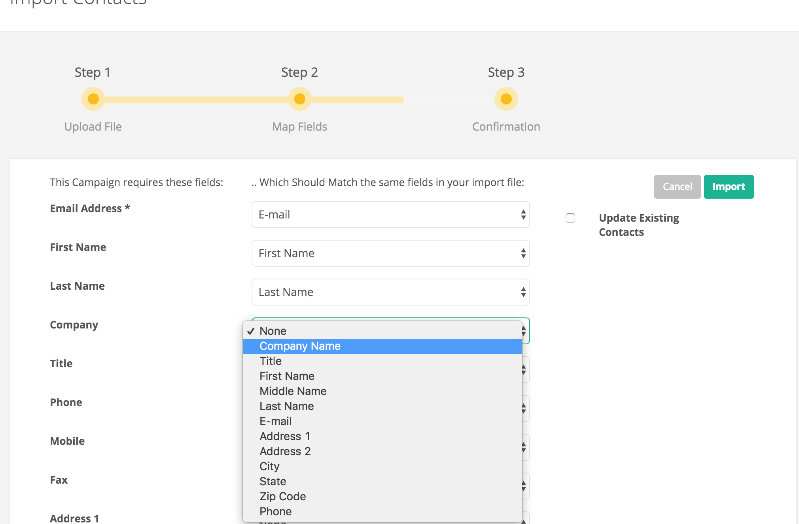Viewport: 799px width, 524px height.
Task: Select State from the dropdown list
Action: tap(273, 481)
